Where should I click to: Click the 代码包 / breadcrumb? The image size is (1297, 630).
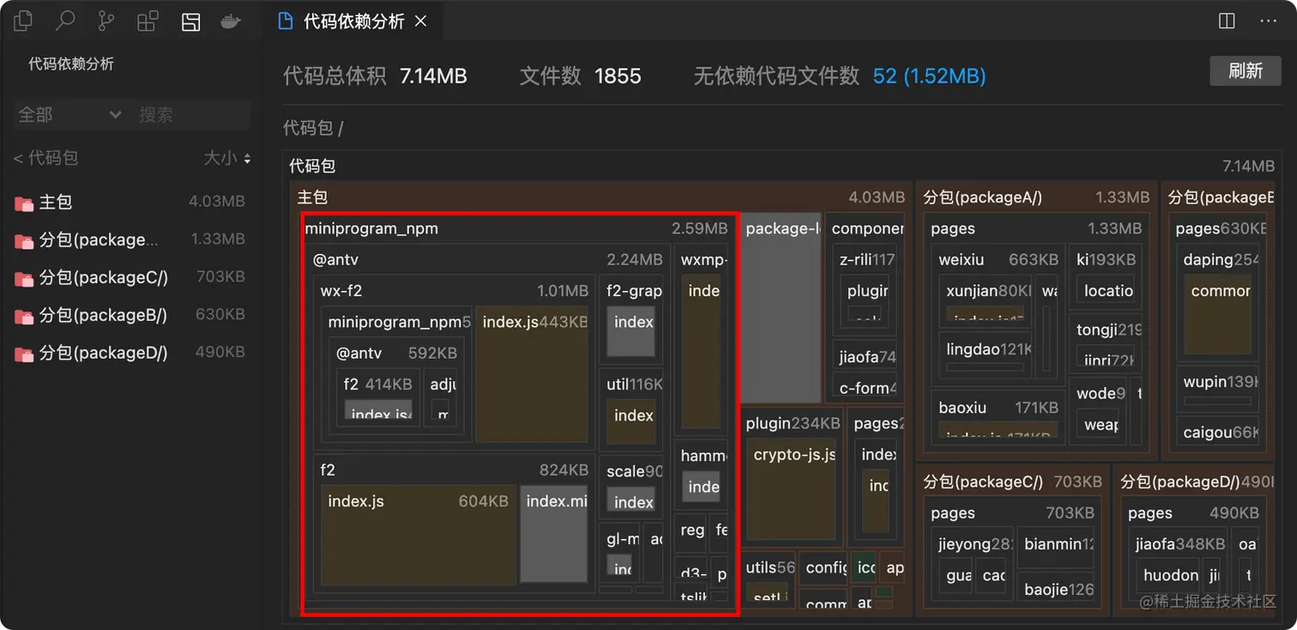313,129
